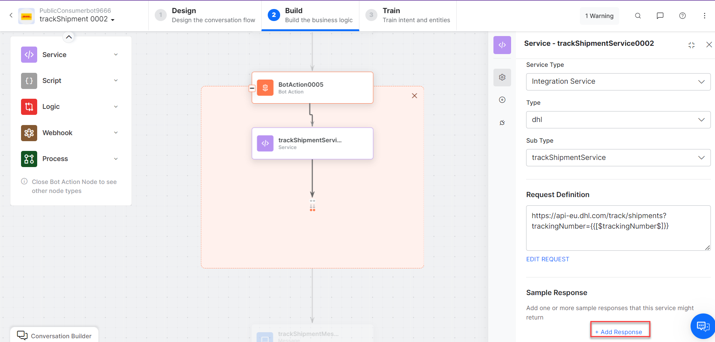Open the Sub Type trackShipmentService dropdown
This screenshot has height=342, width=715.
[x=618, y=158]
